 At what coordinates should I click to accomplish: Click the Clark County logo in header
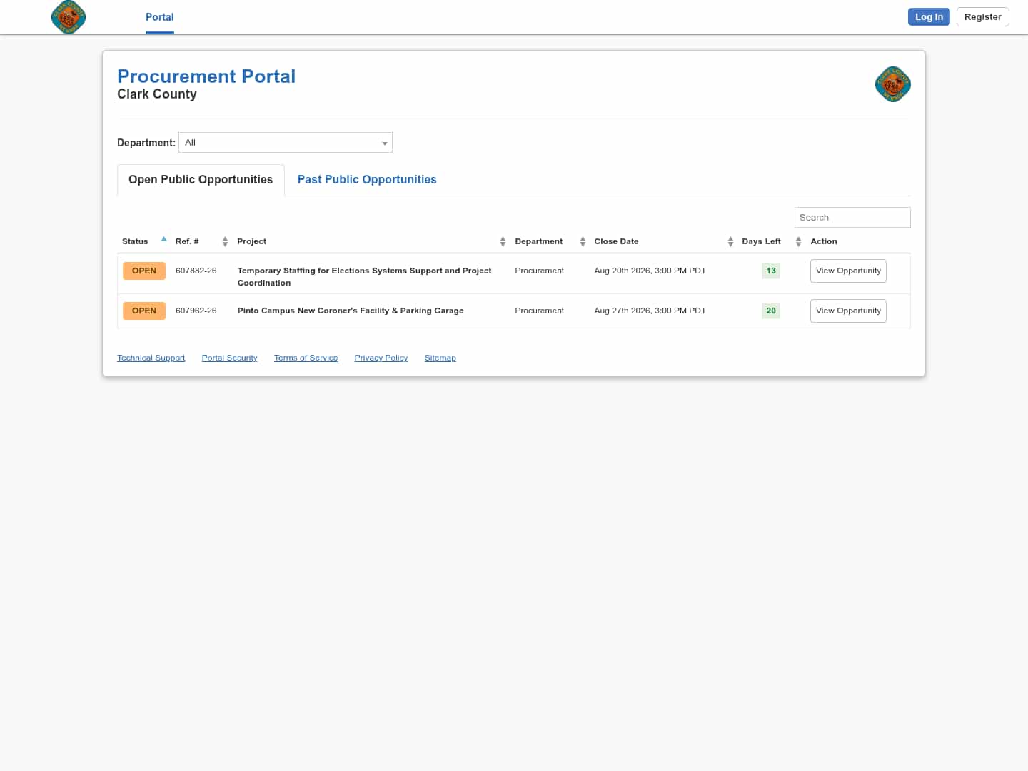point(69,17)
